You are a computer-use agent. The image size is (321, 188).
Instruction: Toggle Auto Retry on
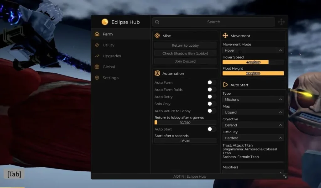212,97
